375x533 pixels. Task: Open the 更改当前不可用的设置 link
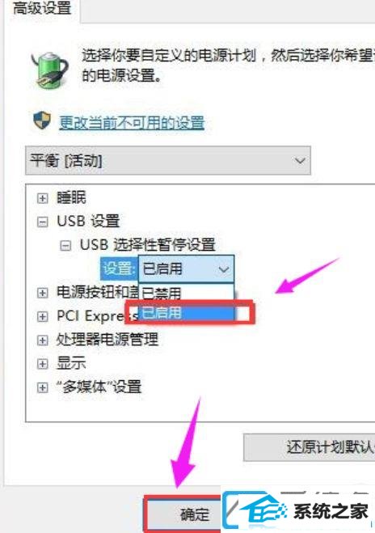[x=132, y=122]
